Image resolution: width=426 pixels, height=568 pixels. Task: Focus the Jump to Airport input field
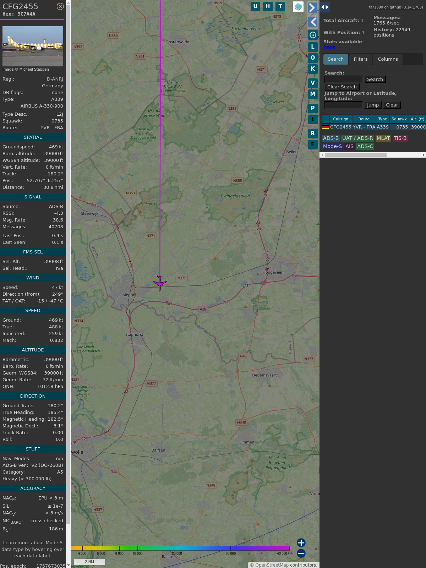(343, 105)
